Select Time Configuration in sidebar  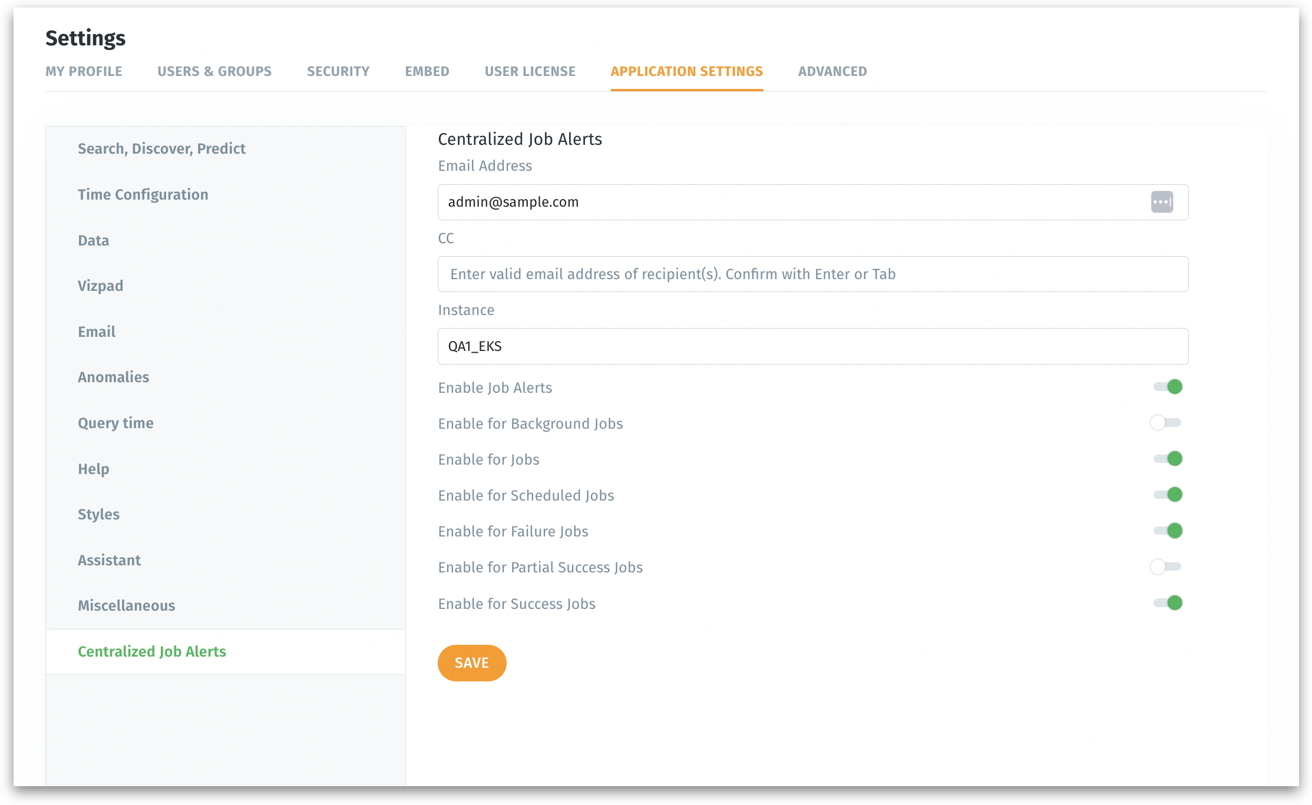[143, 194]
